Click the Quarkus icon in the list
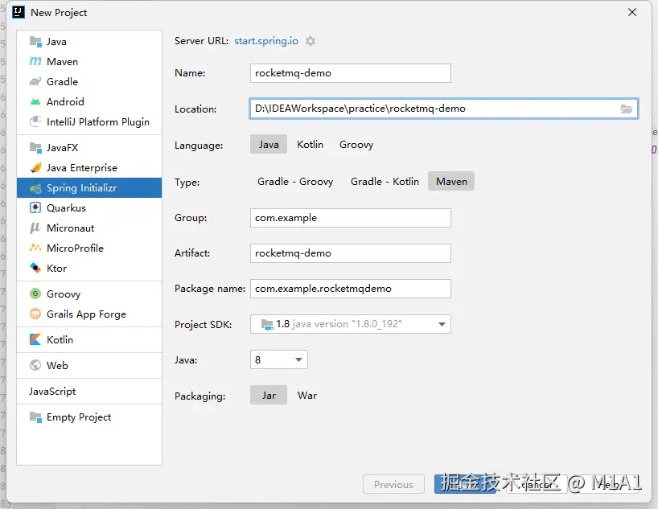 click(x=35, y=207)
